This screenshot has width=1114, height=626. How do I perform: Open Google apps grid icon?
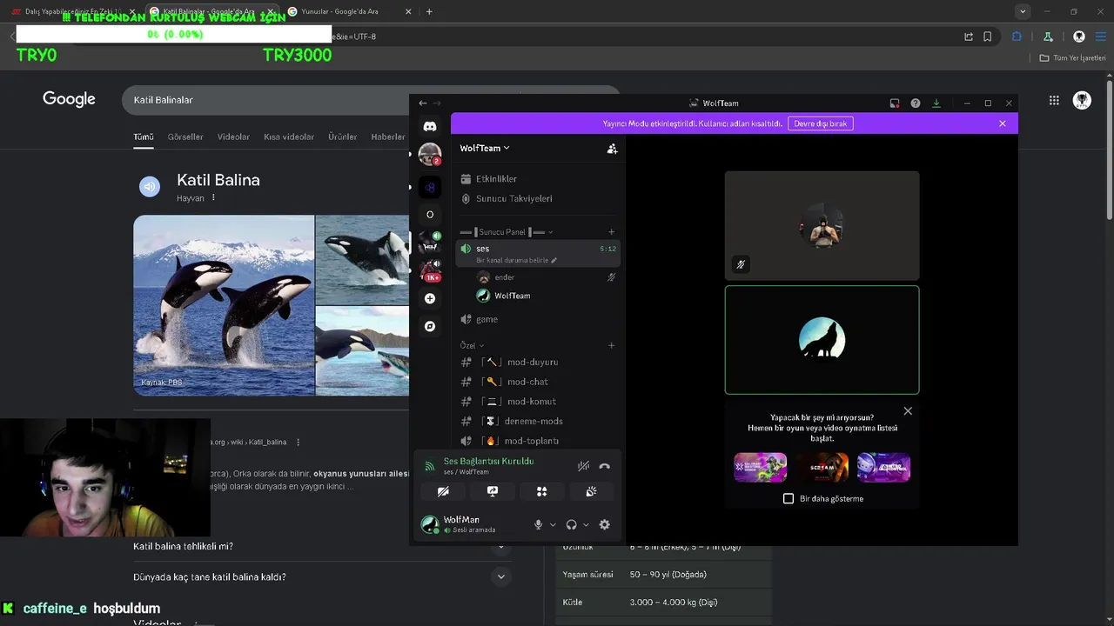[1054, 100]
